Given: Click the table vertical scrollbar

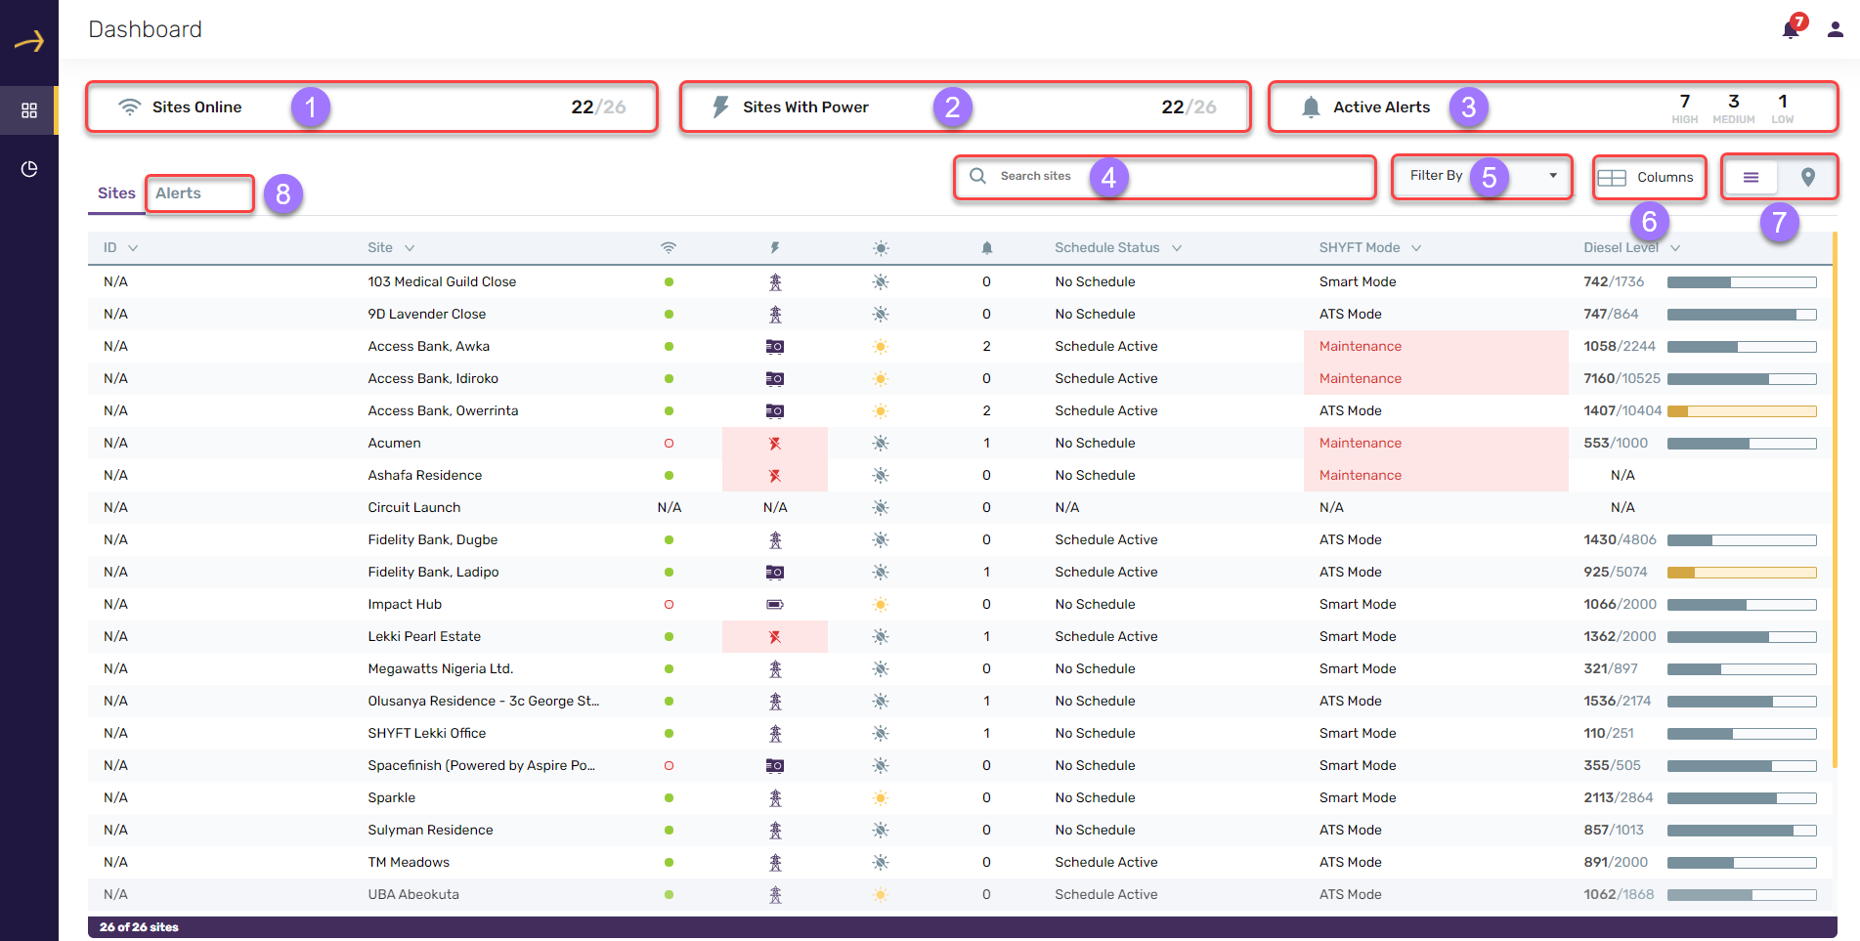Looking at the screenshot, I should point(1835,499).
